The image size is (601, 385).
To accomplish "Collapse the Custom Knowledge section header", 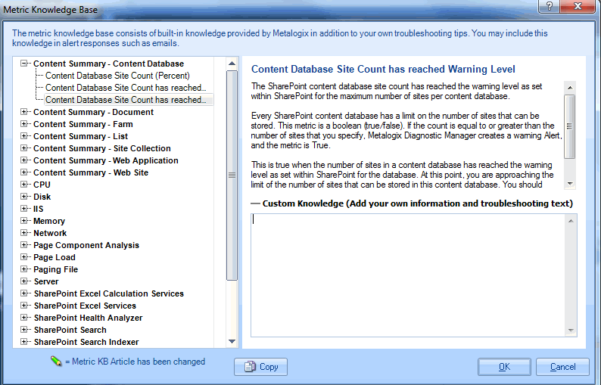I will tap(255, 203).
